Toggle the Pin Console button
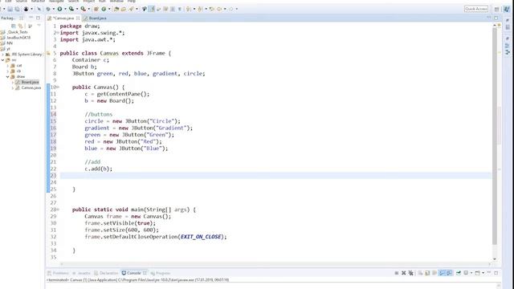This screenshot has width=514, height=289. 459,273
